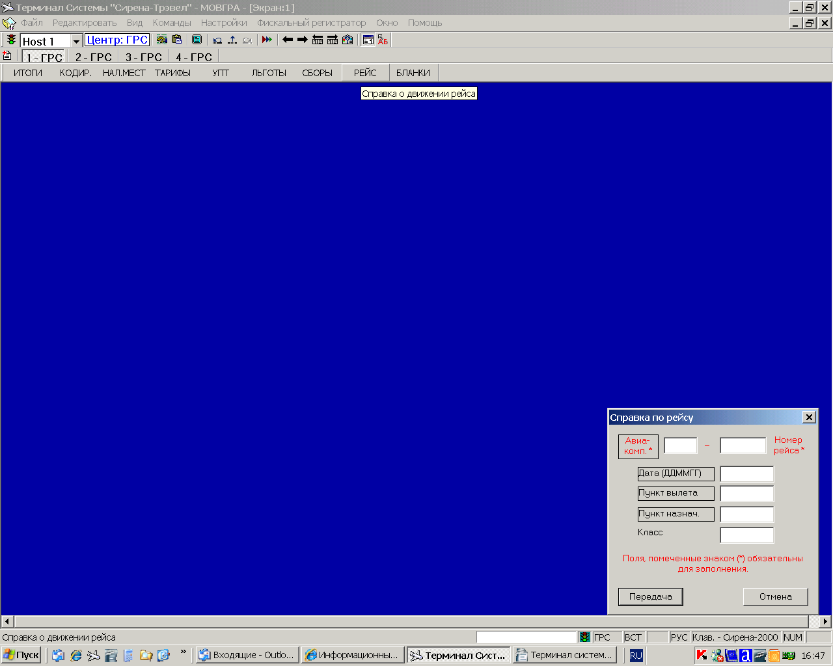Open the Пуск start menu

click(21, 655)
